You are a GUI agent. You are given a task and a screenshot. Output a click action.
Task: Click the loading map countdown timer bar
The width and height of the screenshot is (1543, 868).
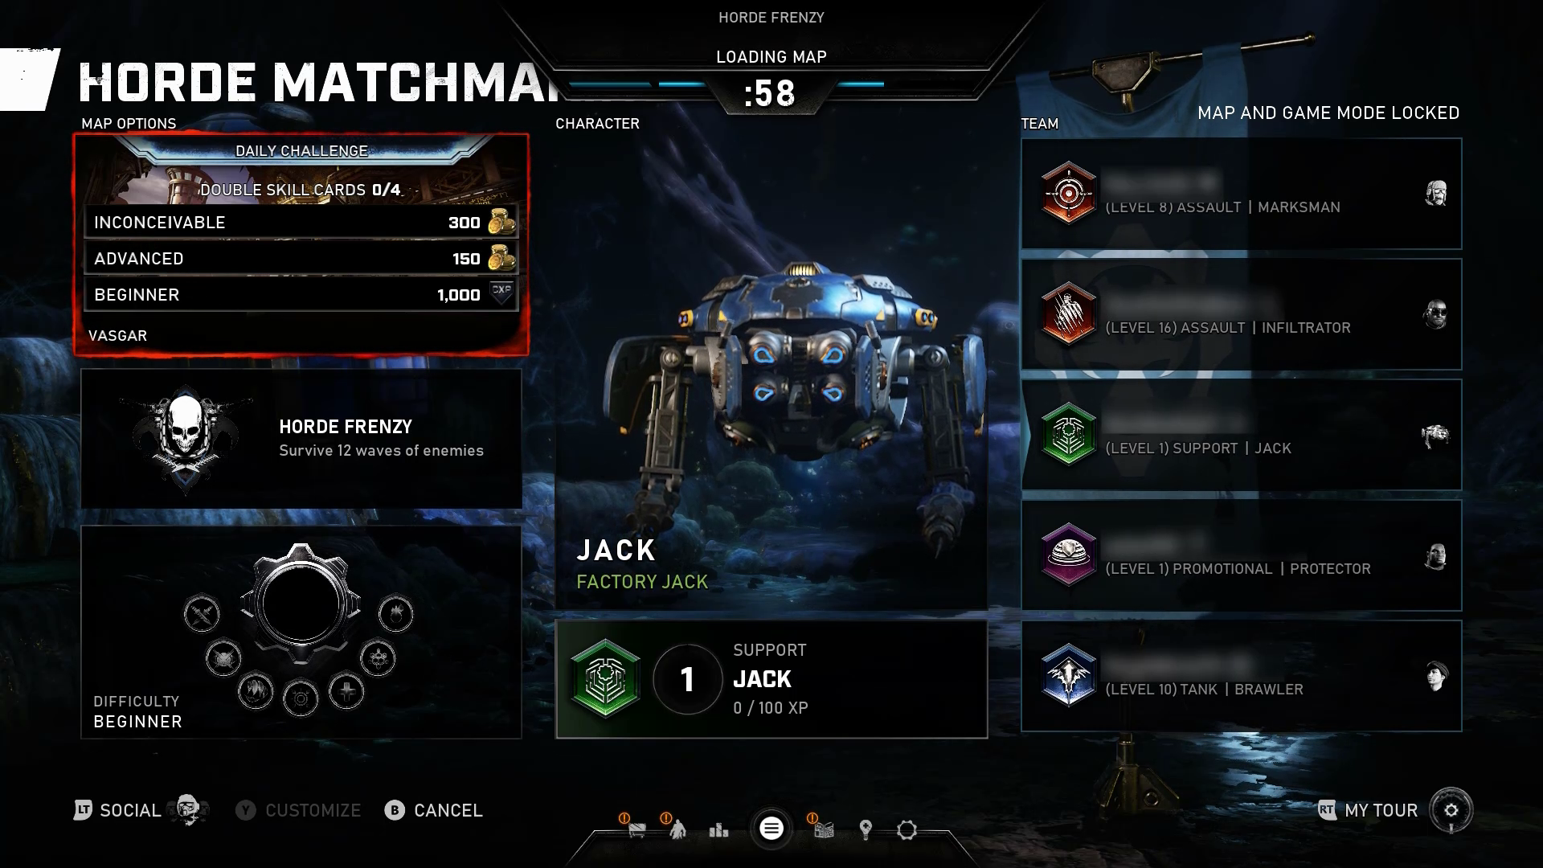(x=771, y=80)
